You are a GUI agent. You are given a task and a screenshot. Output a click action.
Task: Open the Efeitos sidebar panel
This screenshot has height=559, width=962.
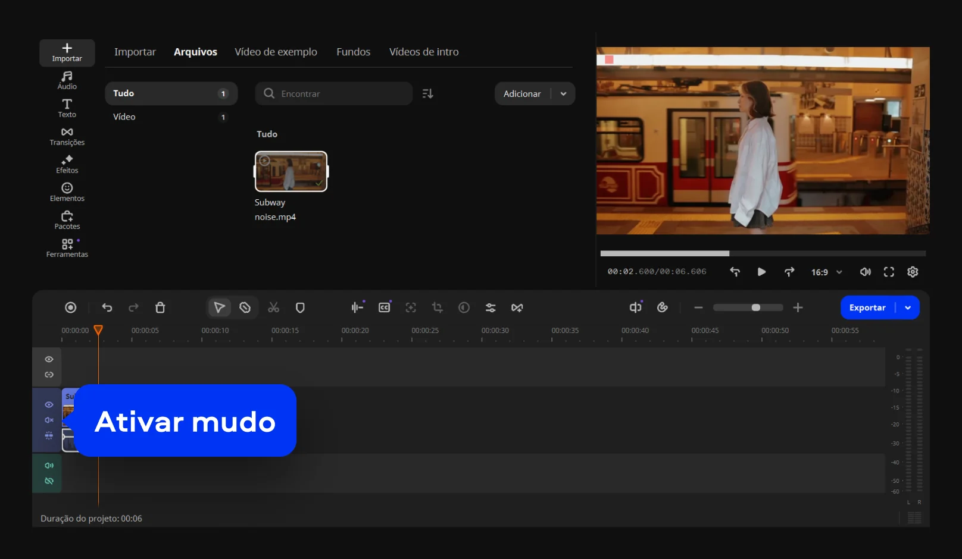point(67,164)
